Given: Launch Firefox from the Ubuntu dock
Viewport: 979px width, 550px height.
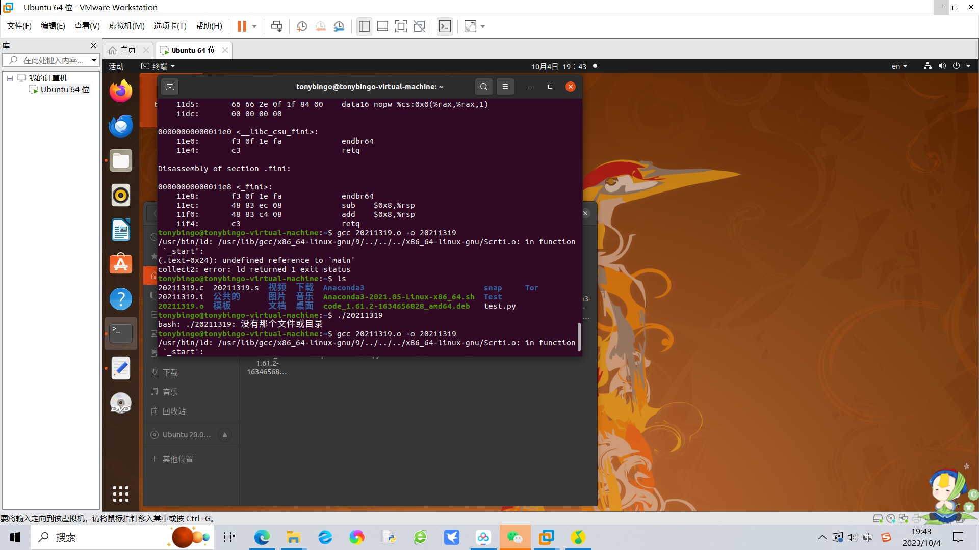Looking at the screenshot, I should click(121, 92).
